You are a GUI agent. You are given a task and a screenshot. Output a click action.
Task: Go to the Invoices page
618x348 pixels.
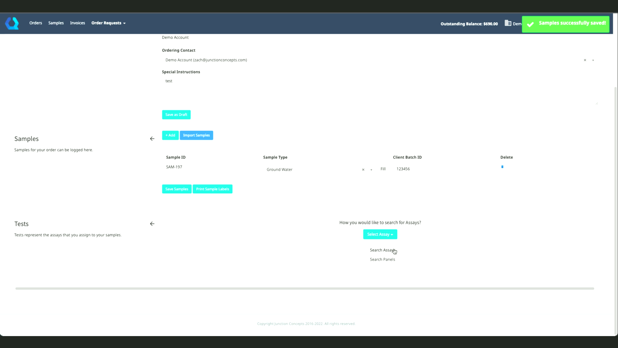tap(78, 23)
